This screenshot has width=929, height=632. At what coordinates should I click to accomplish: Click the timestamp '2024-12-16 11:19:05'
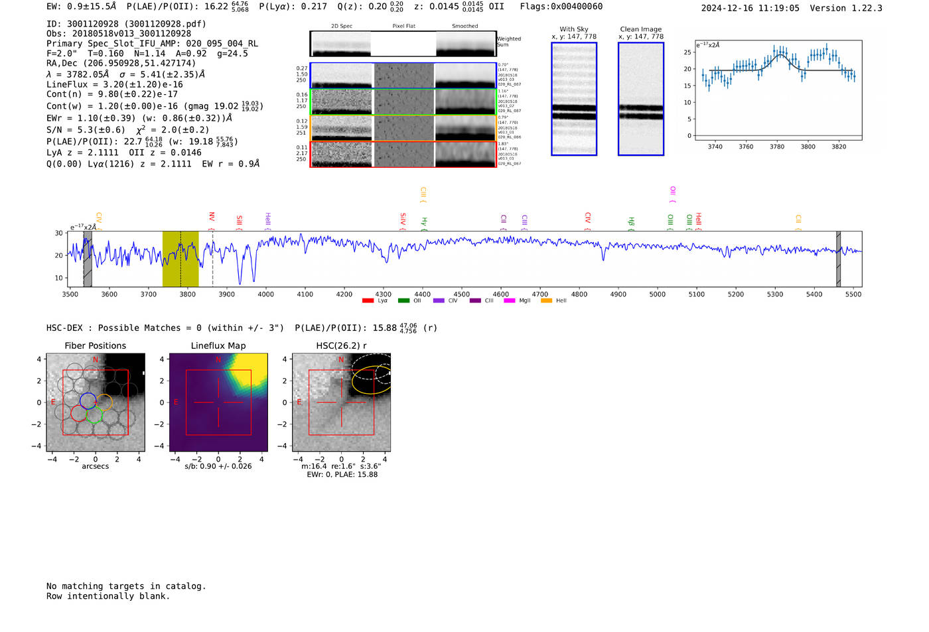(x=750, y=8)
